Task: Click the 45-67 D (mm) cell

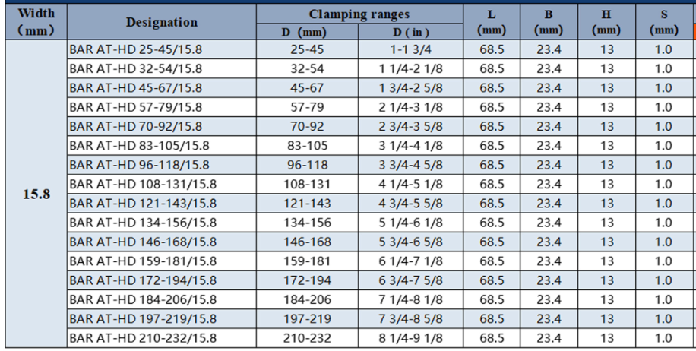Action: [x=307, y=87]
